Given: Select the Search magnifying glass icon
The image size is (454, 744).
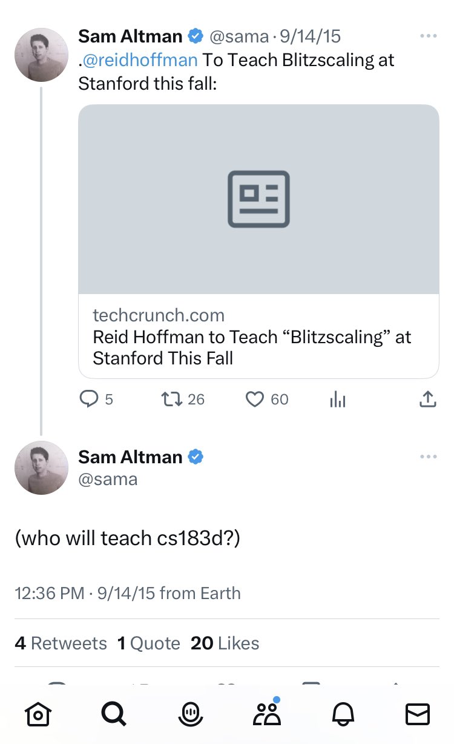Looking at the screenshot, I should pyautogui.click(x=113, y=714).
